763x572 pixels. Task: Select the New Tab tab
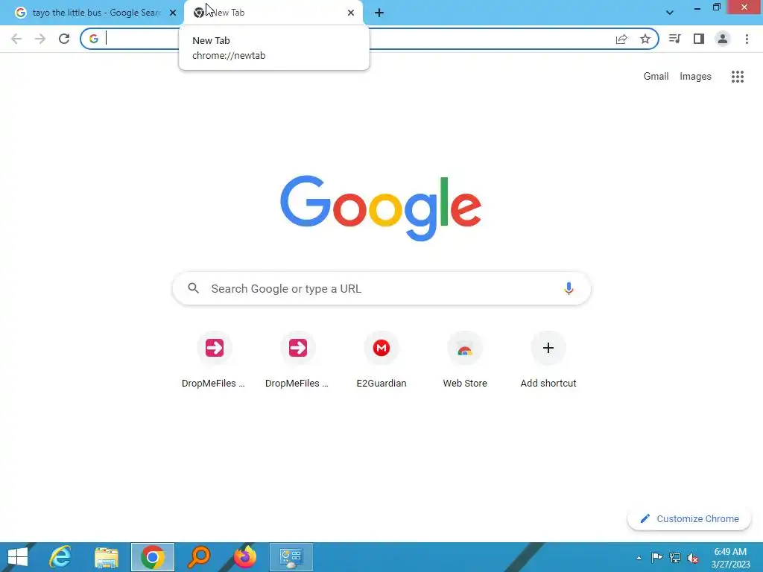[x=273, y=13]
